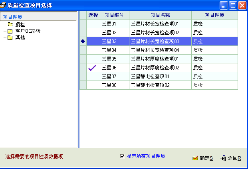Deselect the purple checkmark for 三星06

pyautogui.click(x=93, y=67)
